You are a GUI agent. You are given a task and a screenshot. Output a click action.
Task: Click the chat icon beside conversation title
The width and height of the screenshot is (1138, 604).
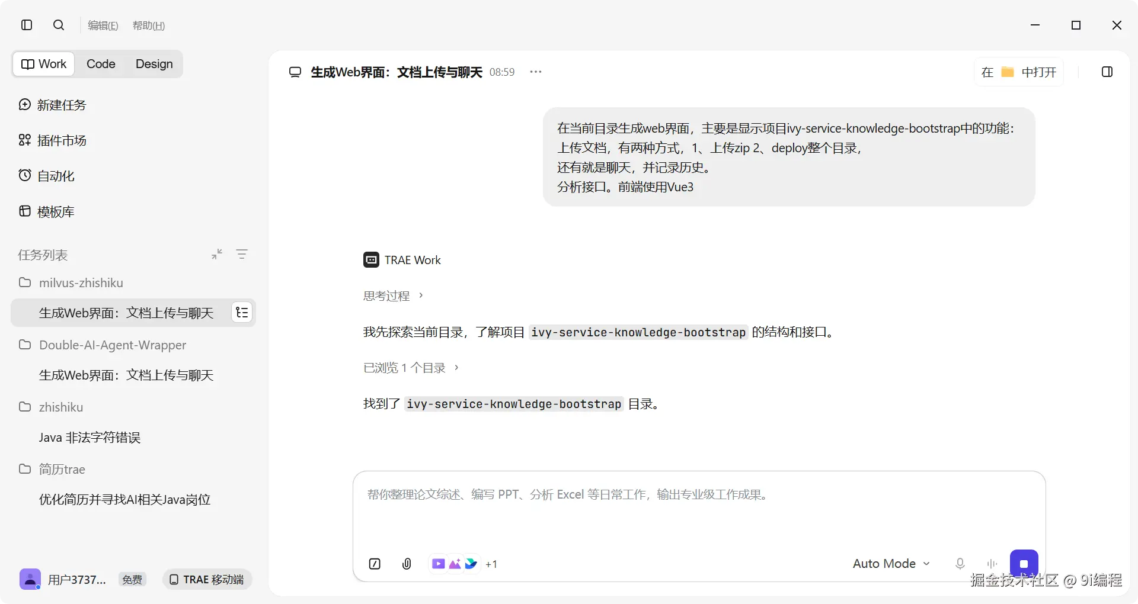295,72
